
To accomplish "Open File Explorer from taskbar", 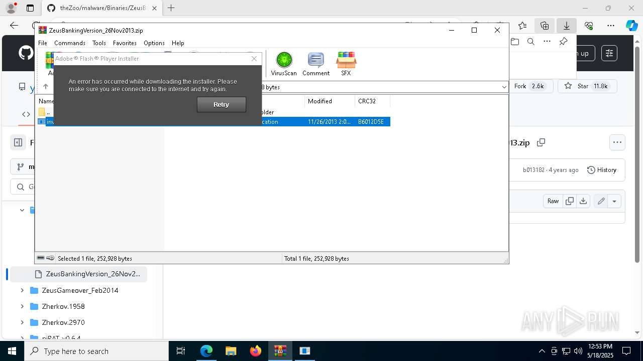I will (x=231, y=351).
